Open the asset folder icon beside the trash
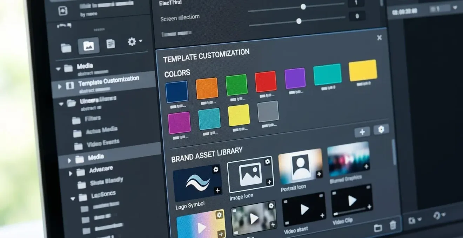 [378, 228]
